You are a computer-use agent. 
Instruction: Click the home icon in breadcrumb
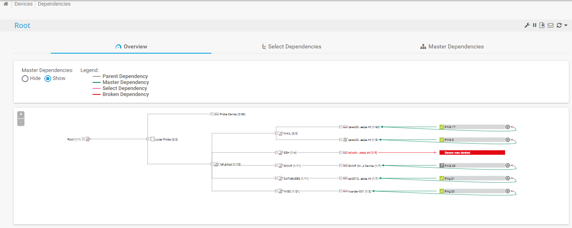click(x=6, y=4)
